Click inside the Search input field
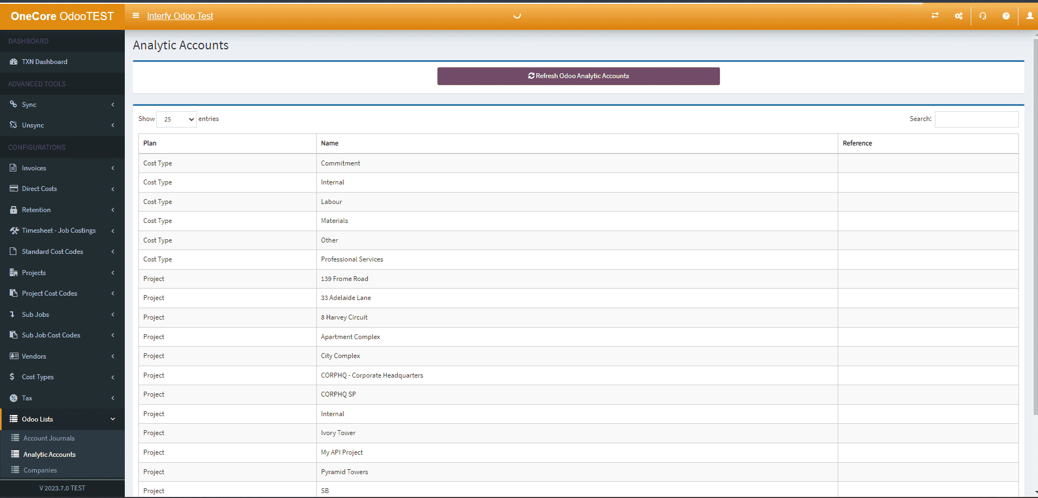The image size is (1038, 498). (976, 119)
